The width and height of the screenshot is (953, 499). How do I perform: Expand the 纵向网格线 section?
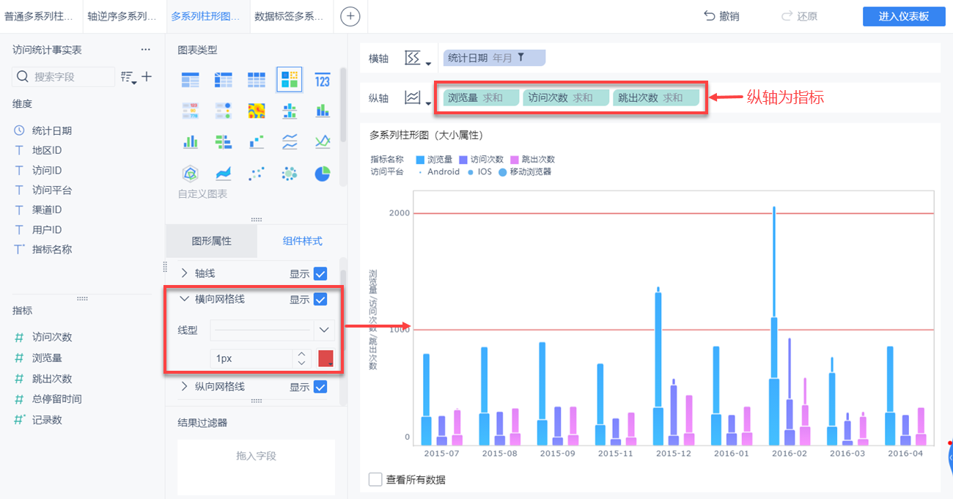(x=184, y=386)
